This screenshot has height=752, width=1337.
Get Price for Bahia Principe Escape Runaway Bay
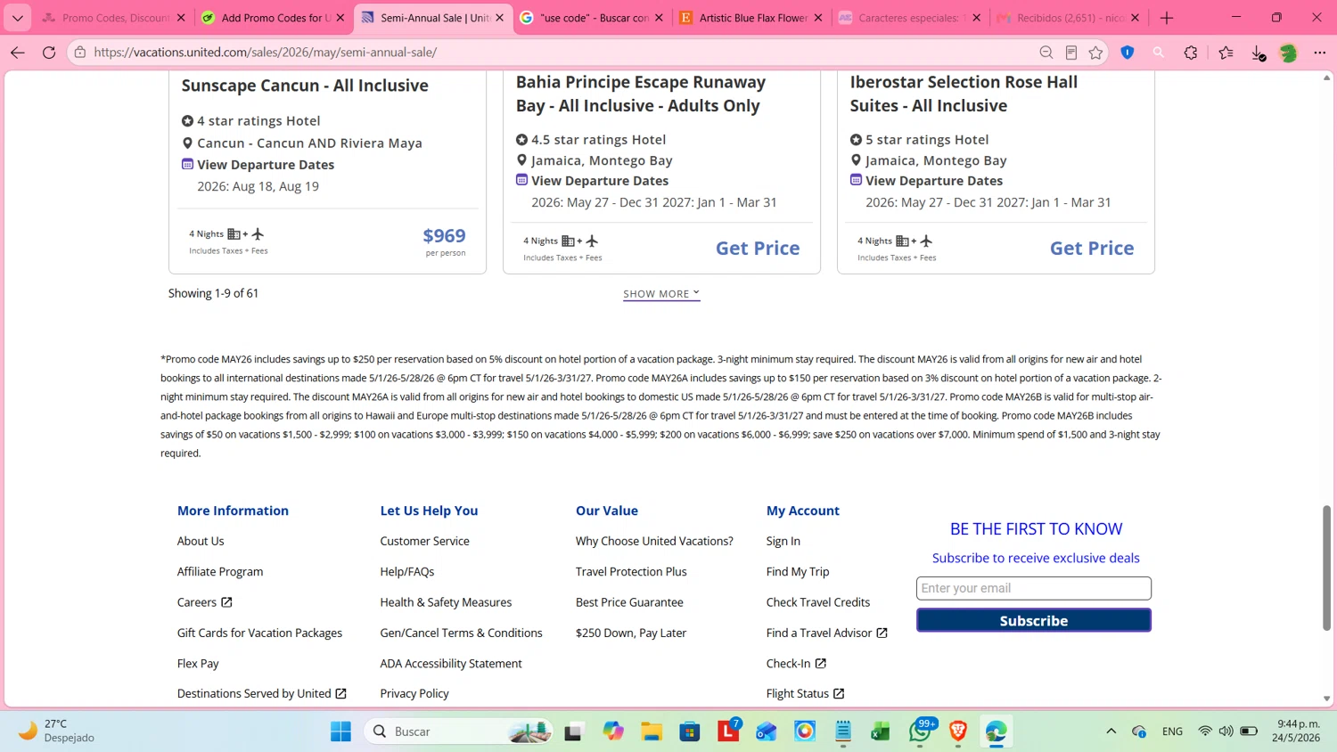(x=758, y=249)
